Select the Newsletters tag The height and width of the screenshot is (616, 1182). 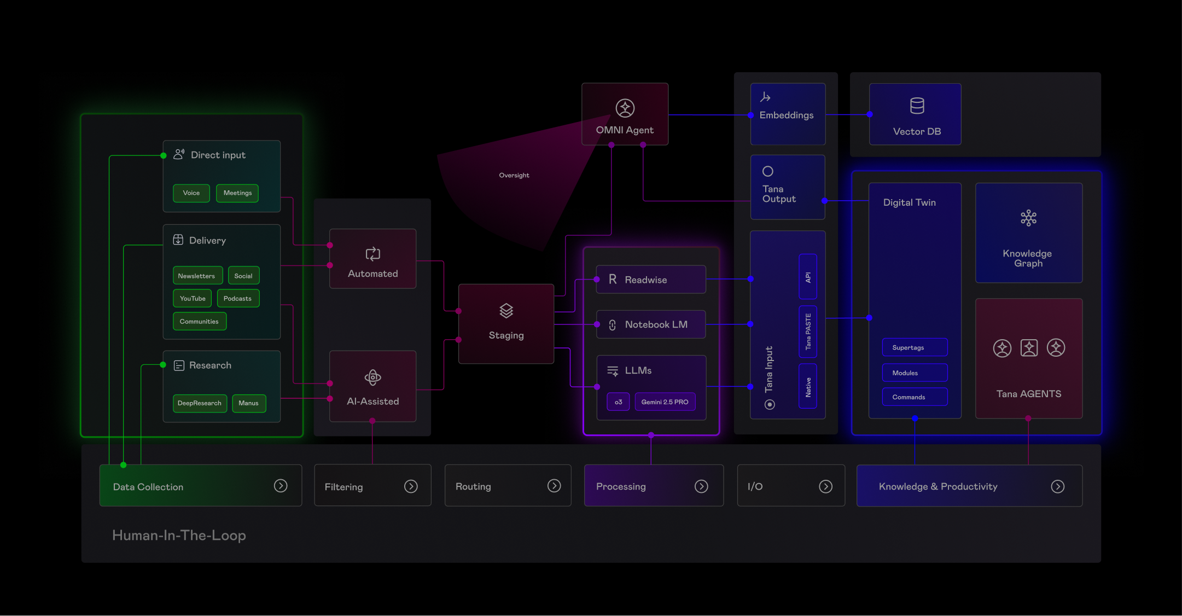tap(197, 276)
